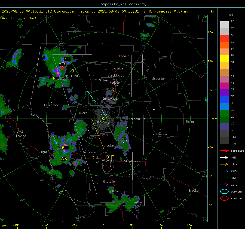The image size is (245, 229).
Task: Click the -30 value in dBZ scale
Action: point(233,144)
